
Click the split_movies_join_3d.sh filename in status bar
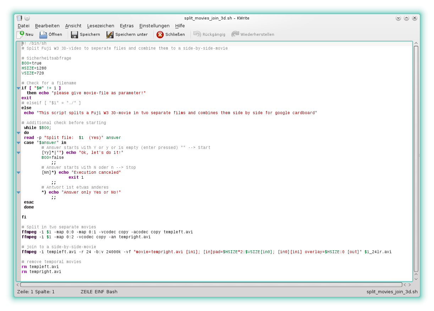(x=392, y=292)
